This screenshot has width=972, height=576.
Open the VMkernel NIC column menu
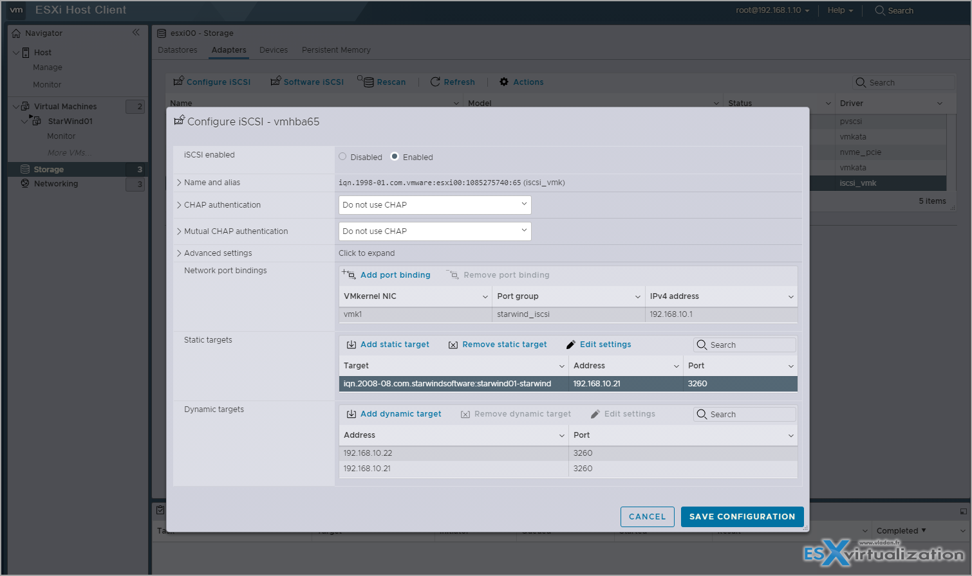tap(485, 296)
